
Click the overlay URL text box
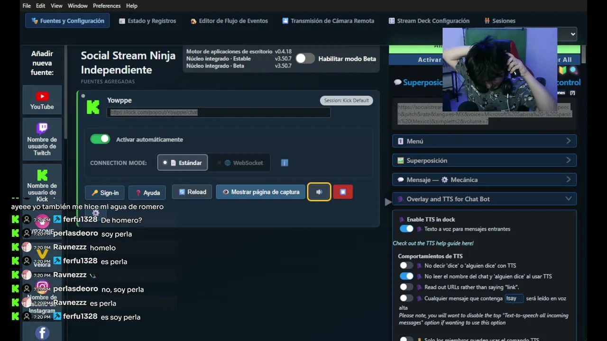tap(485, 114)
